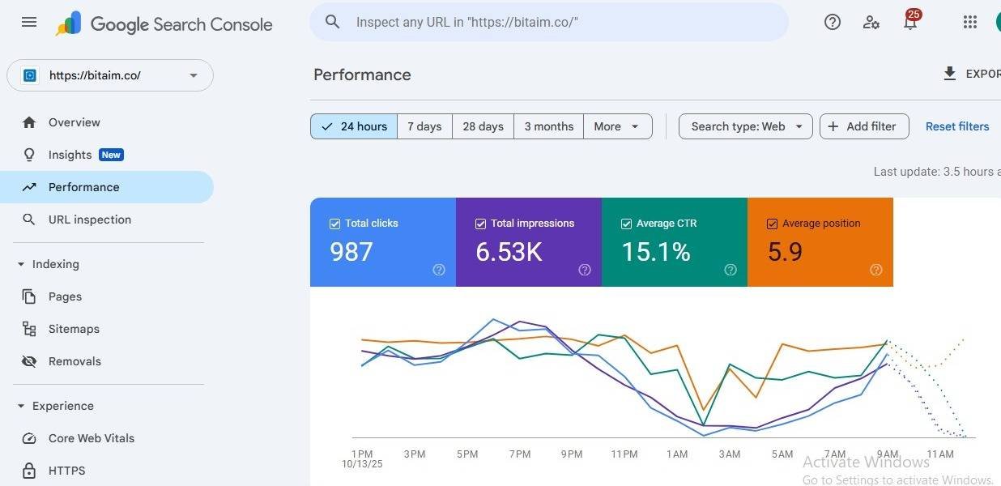
Task: Toggle the Total impressions checkbox
Action: (x=480, y=224)
